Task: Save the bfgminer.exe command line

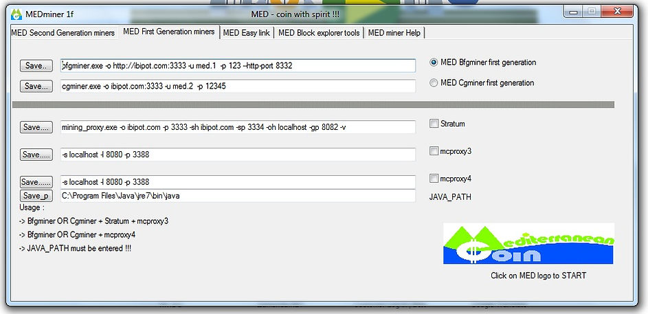Action: (36, 66)
